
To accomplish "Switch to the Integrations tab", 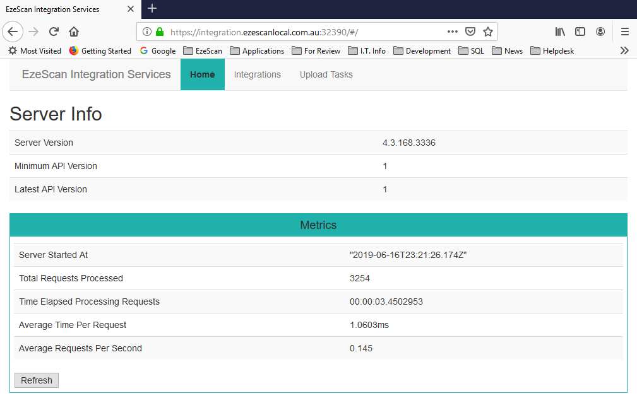I will (x=257, y=74).
